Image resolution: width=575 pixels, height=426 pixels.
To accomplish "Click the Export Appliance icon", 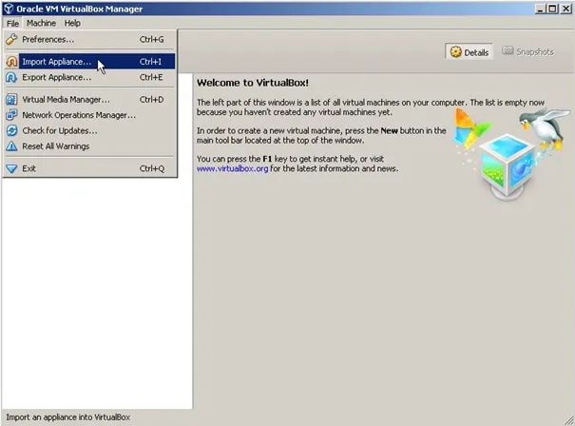I will pyautogui.click(x=11, y=77).
